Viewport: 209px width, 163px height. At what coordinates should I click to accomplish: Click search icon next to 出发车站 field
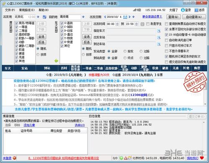(159, 37)
